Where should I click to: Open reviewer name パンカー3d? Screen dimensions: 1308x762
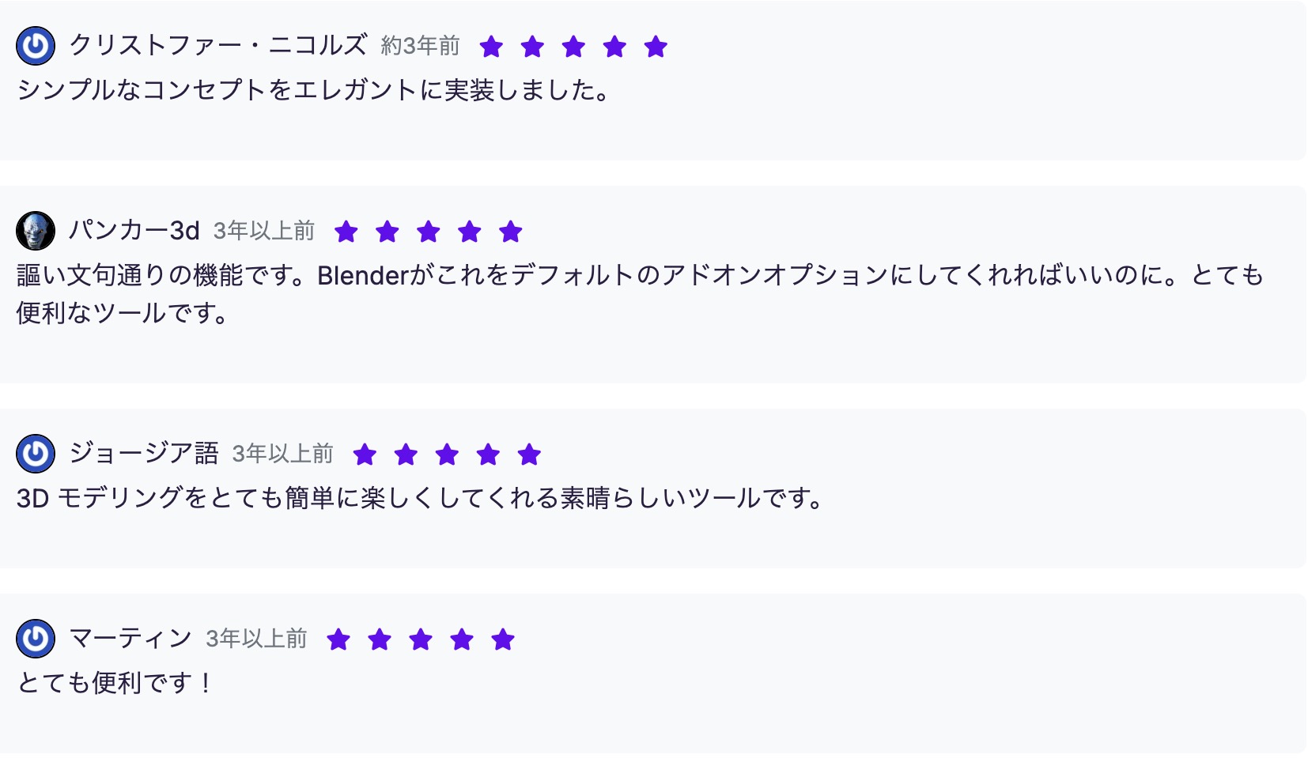point(134,230)
